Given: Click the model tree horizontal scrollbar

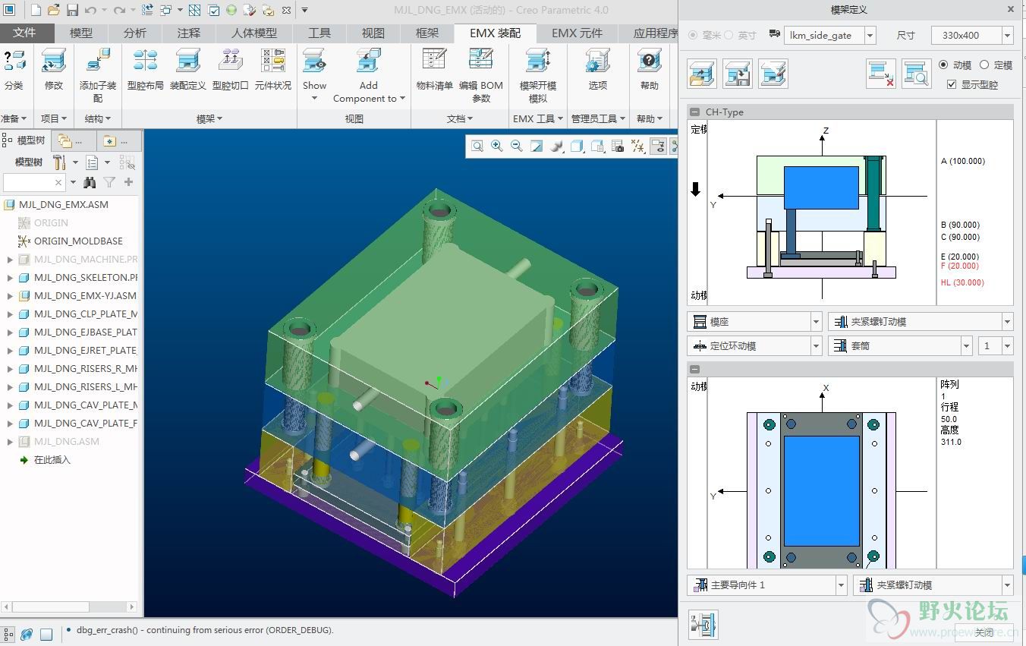Looking at the screenshot, I should click(x=52, y=607).
